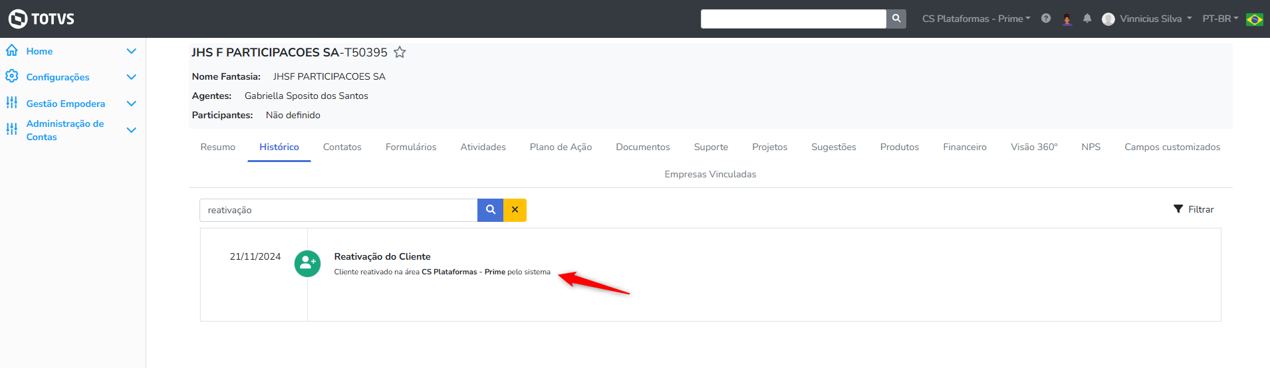Focus the top global search field
Image resolution: width=1270 pixels, height=368 pixels.
(x=793, y=19)
